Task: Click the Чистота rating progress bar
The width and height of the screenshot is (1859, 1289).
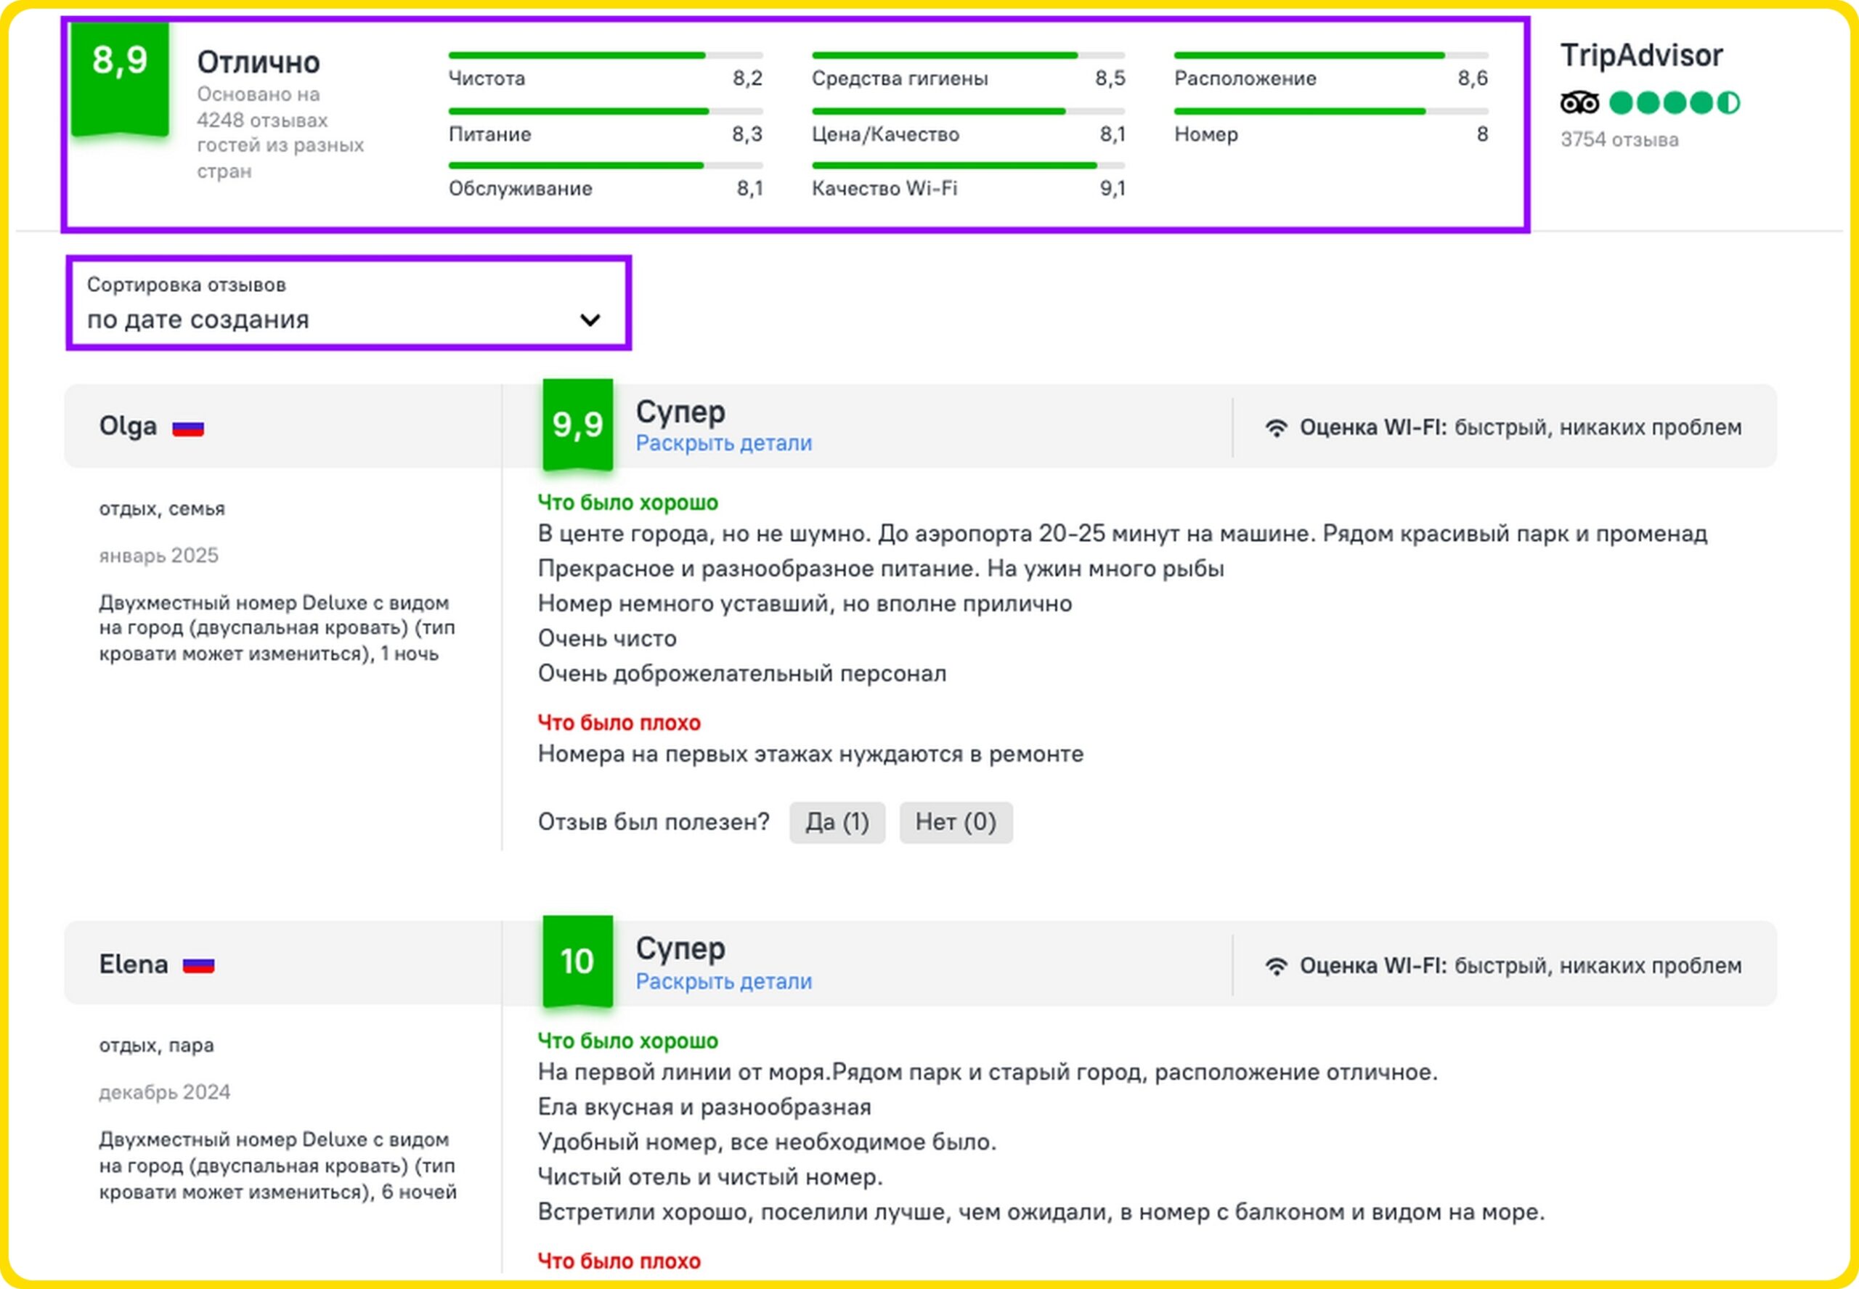Action: point(604,56)
